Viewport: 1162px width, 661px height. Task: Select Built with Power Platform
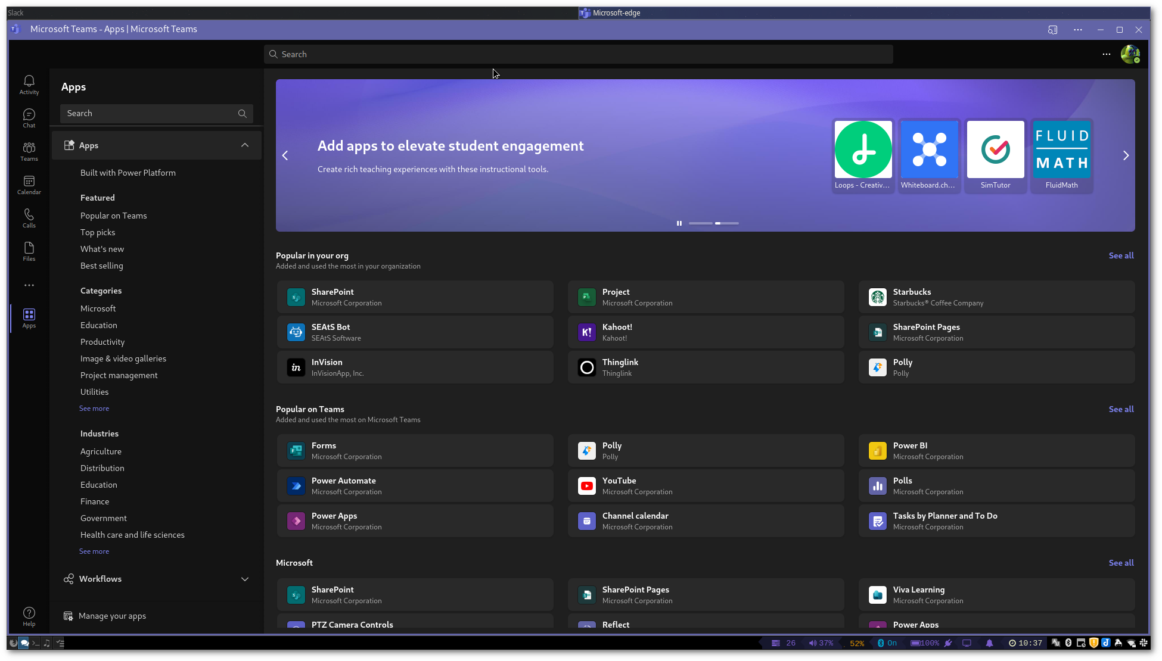(128, 173)
